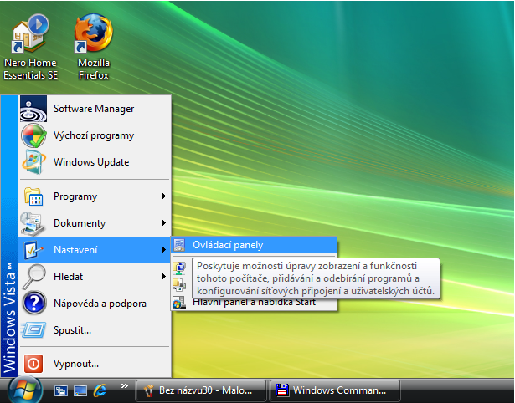
Task: Open Software Manager menu entry
Action: 95,109
